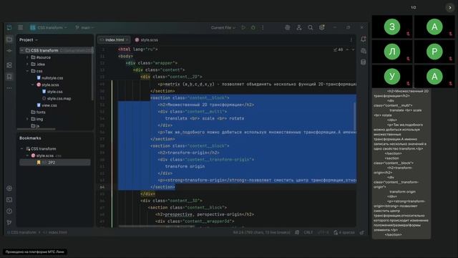Select style.css.map file
458x258 pixels.
click(57, 99)
